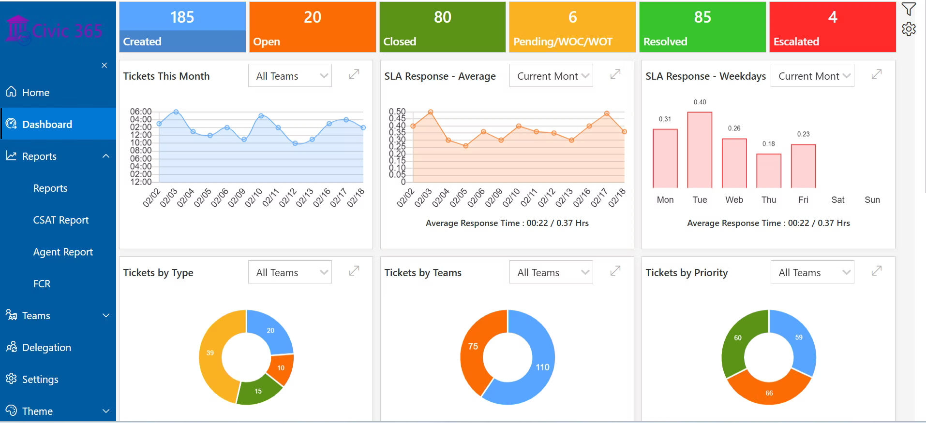Expand the Theme menu chevron
Image resolution: width=926 pixels, height=423 pixels.
point(106,411)
